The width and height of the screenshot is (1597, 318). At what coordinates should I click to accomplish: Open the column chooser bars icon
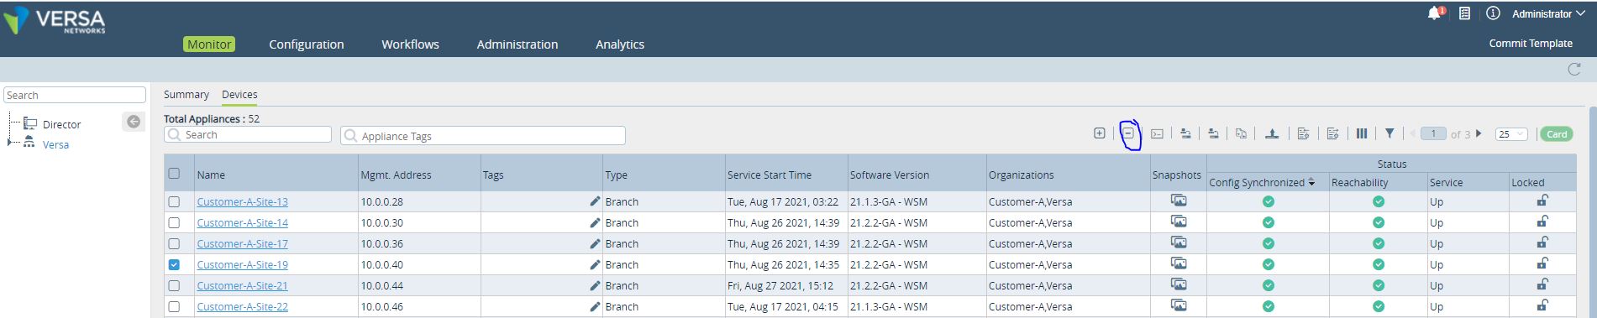pyautogui.click(x=1362, y=133)
